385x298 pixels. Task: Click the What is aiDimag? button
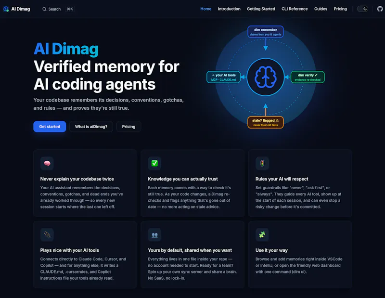[91, 127]
